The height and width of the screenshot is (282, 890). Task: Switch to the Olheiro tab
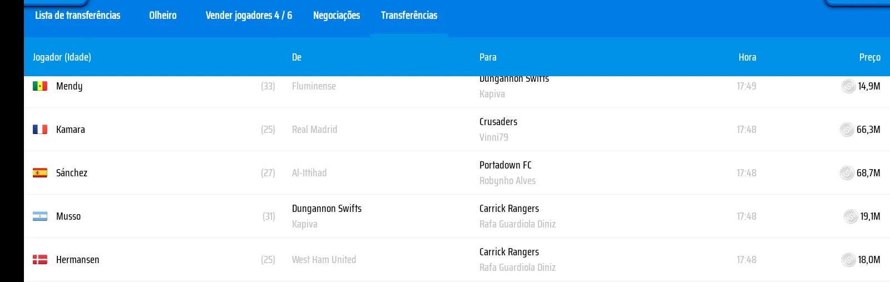163,16
